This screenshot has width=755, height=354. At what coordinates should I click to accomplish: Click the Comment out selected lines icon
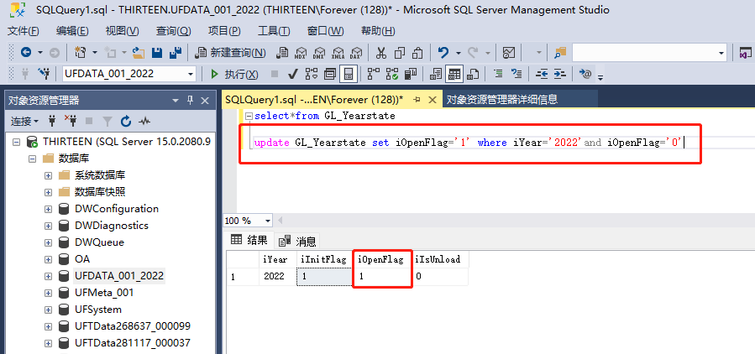498,74
